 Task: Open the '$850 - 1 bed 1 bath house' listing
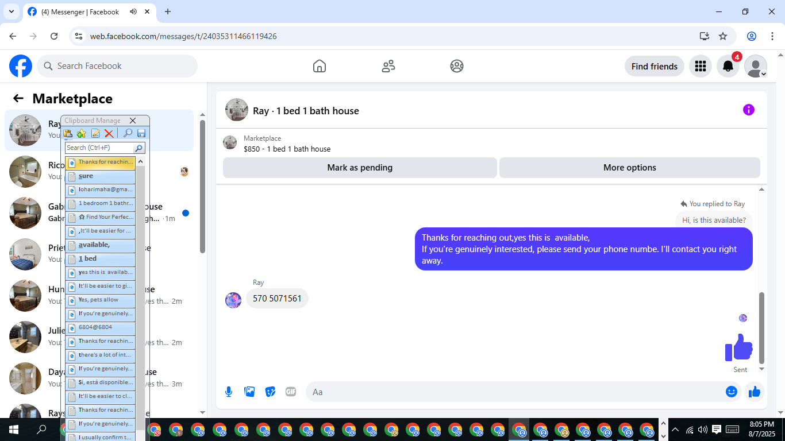point(287,149)
